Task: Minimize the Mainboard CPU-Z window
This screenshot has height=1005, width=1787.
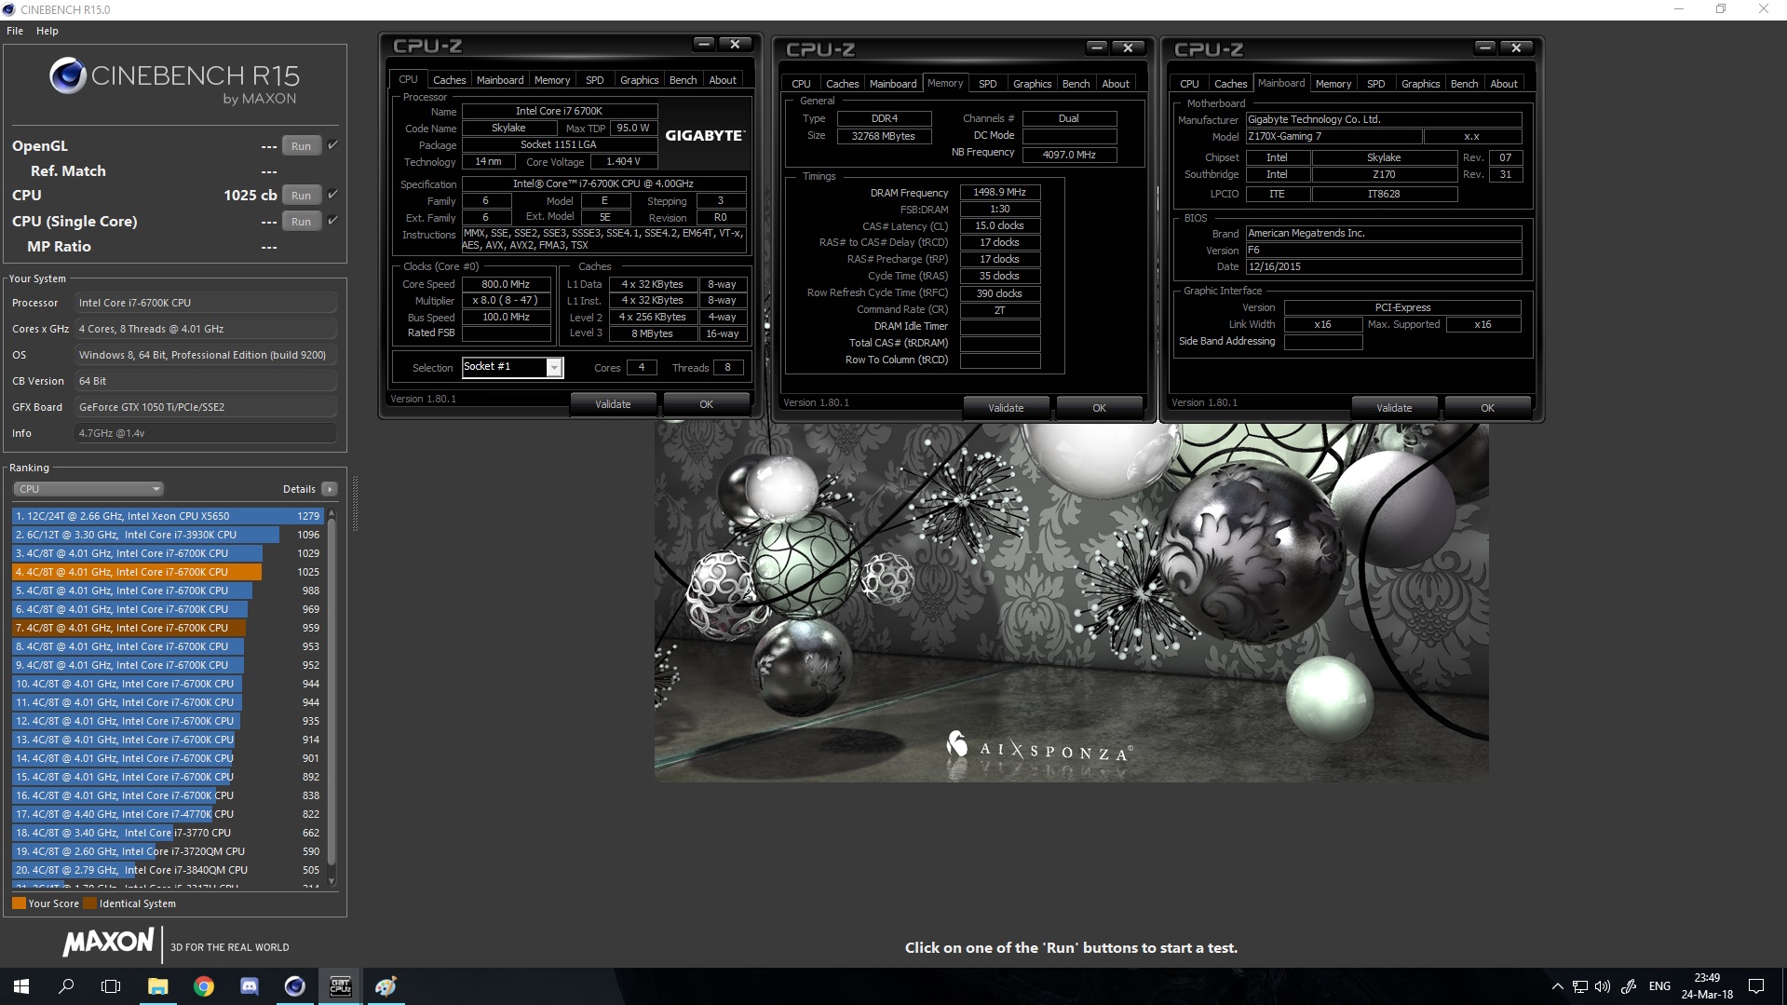Action: point(1485,48)
